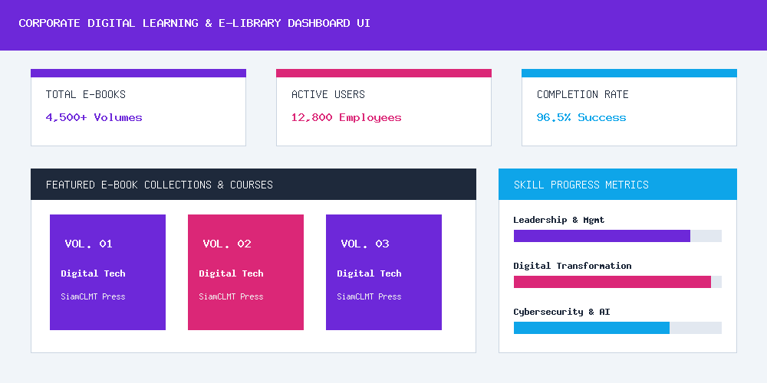This screenshot has height=383, width=767.
Task: Click the Active Users stat card
Action: [x=384, y=107]
